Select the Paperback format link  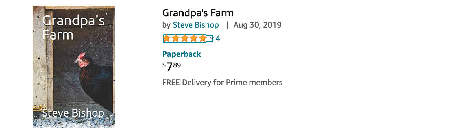182,54
